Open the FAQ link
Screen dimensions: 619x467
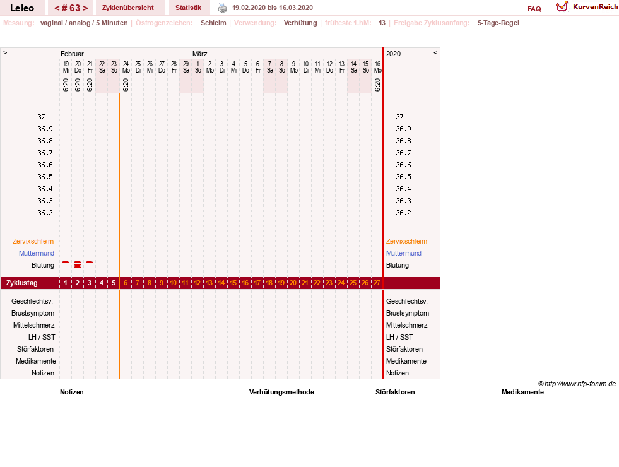click(x=534, y=9)
